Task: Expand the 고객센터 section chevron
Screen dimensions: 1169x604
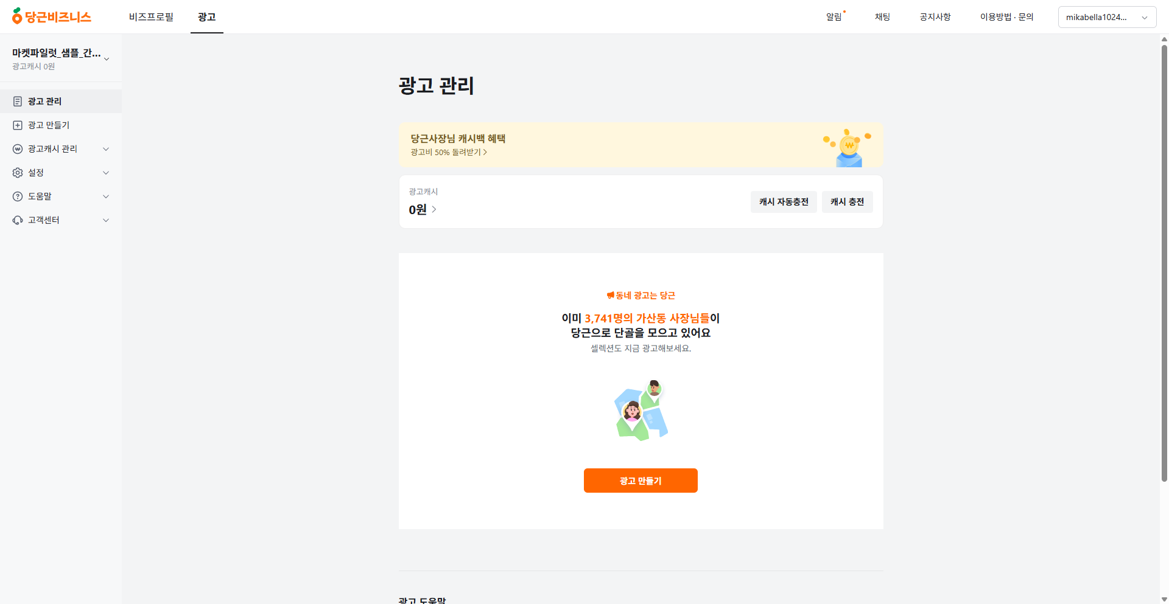Action: (106, 220)
